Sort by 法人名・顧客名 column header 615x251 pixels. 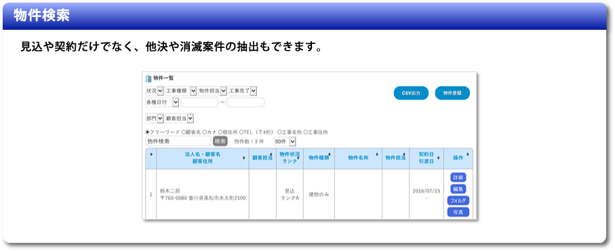202,158
